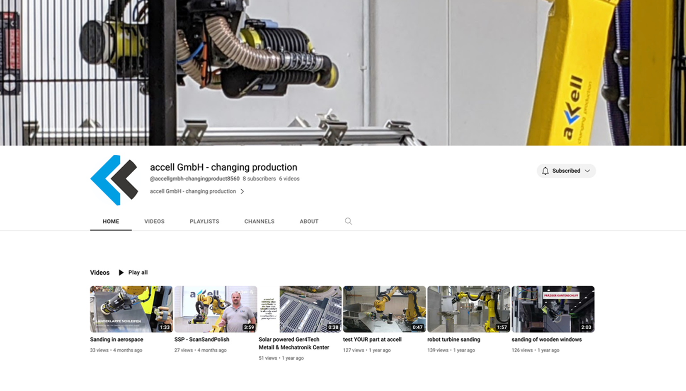Open the Subscribed dropdown chevron

[587, 171]
